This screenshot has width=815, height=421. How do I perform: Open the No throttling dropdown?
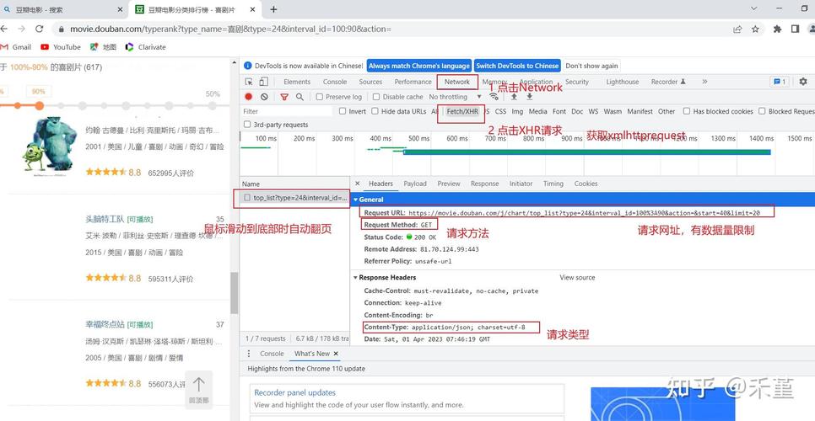coord(456,97)
